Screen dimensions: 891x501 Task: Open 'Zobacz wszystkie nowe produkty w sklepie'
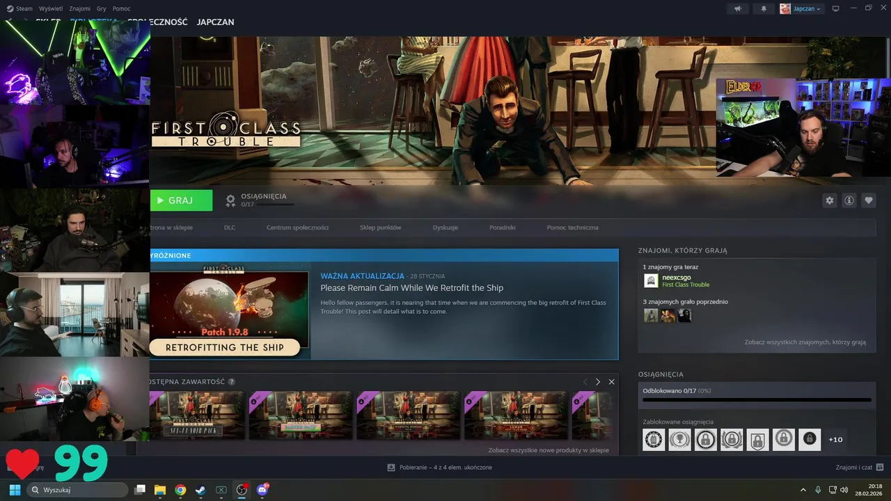click(x=549, y=450)
